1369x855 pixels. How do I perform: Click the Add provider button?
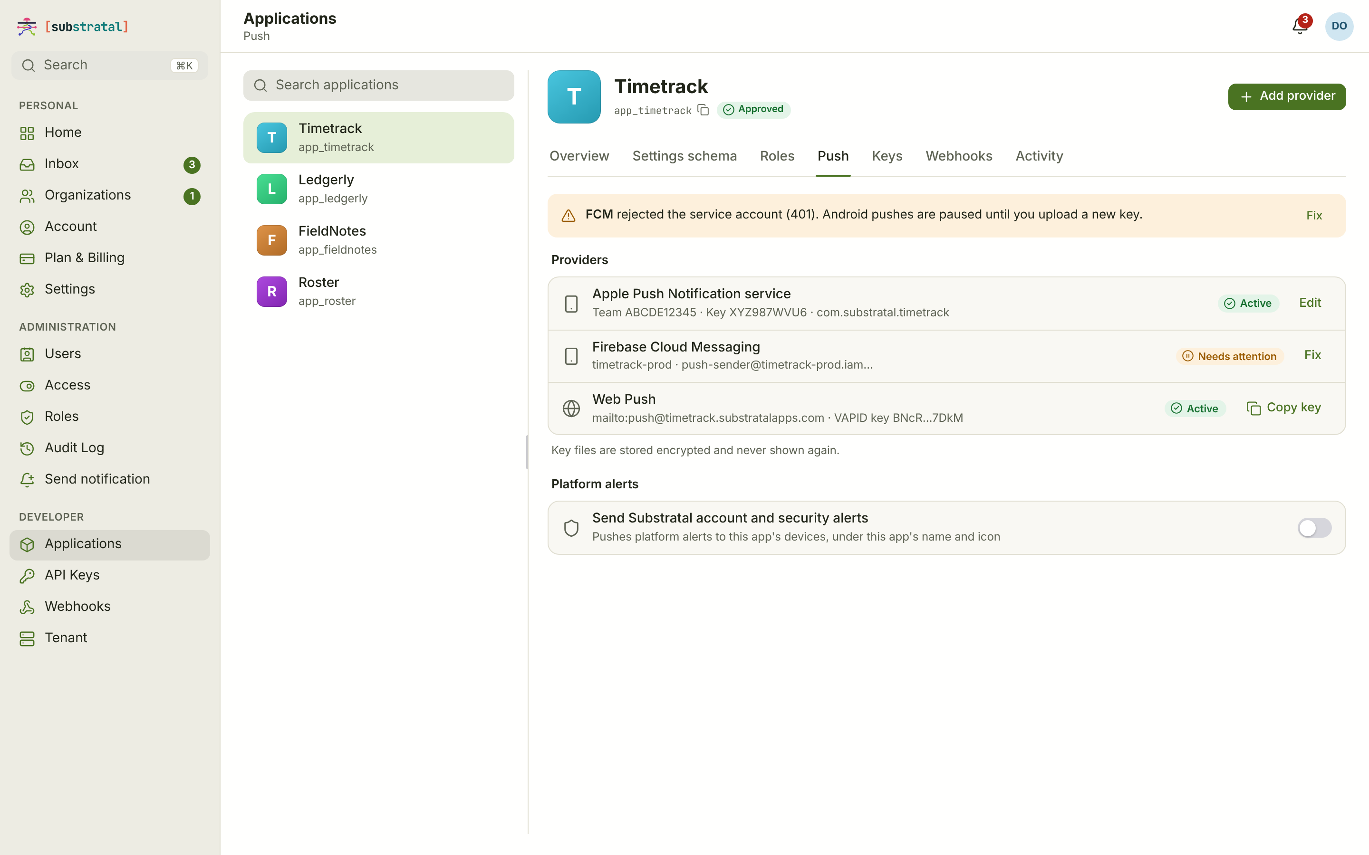point(1287,97)
